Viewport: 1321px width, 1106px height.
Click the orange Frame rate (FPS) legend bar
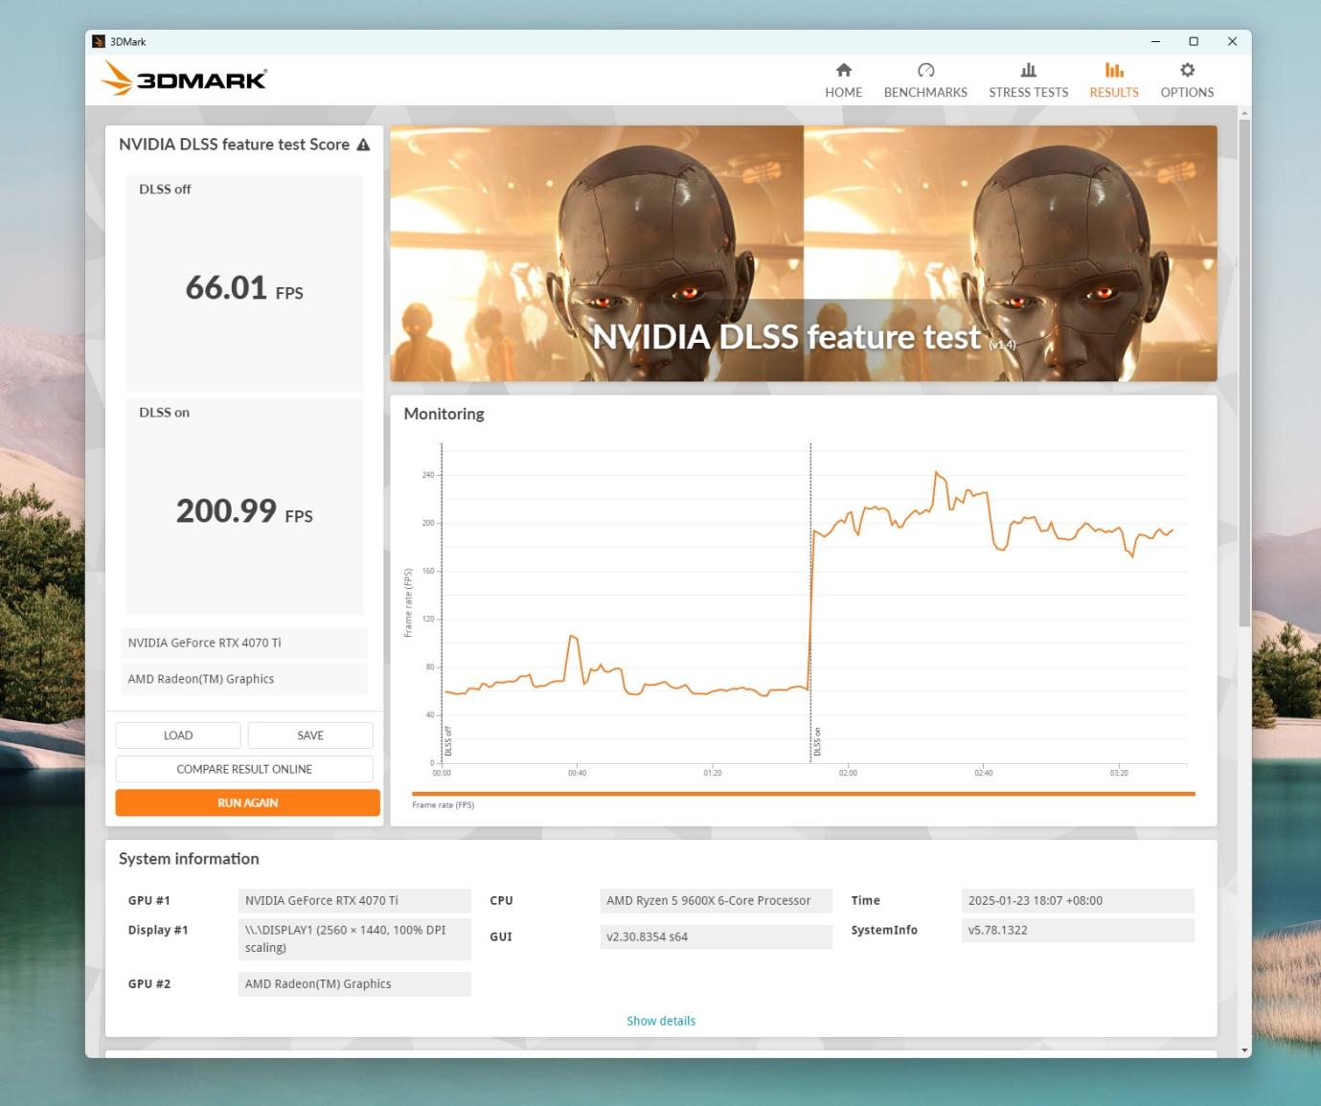tap(804, 794)
